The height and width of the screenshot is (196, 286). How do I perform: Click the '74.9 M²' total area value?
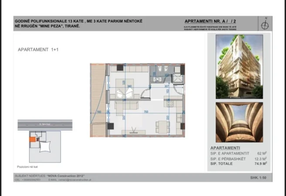[x=261, y=163]
